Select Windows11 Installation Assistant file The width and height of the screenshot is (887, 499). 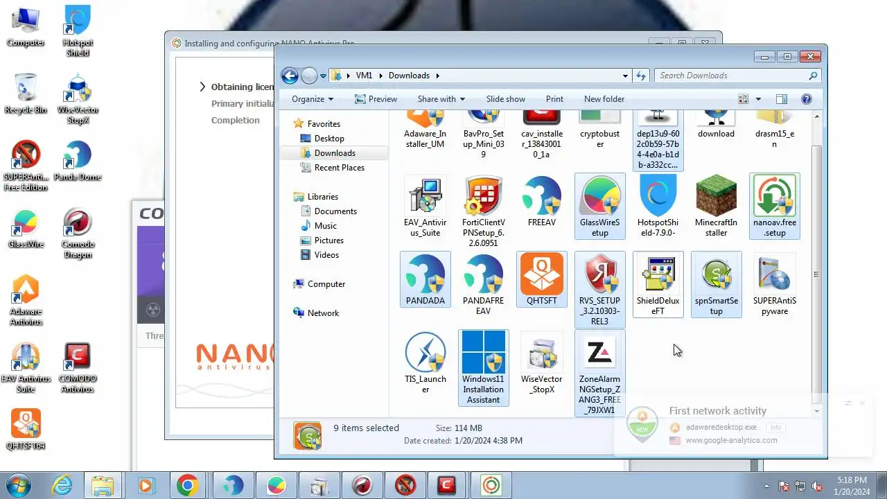pyautogui.click(x=484, y=368)
